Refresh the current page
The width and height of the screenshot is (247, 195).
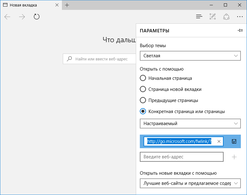(x=37, y=17)
